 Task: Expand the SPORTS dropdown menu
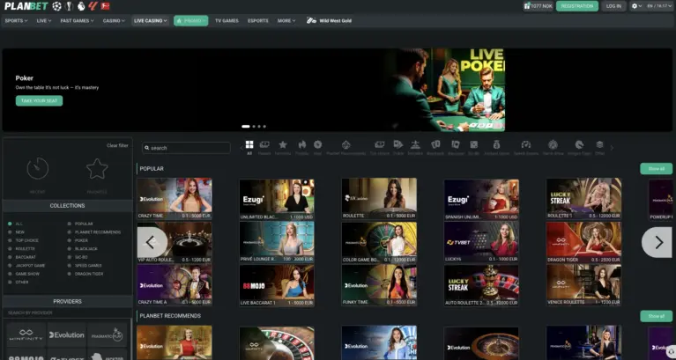click(16, 20)
